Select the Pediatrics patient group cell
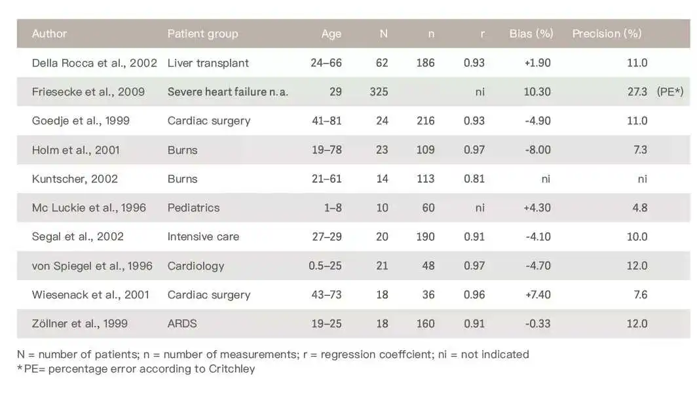Image resolution: width=697 pixels, height=396 pixels. pyautogui.click(x=193, y=207)
